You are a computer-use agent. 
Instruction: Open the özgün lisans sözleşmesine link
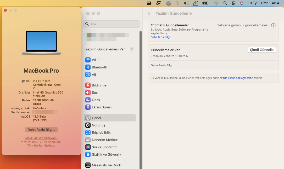236,78
